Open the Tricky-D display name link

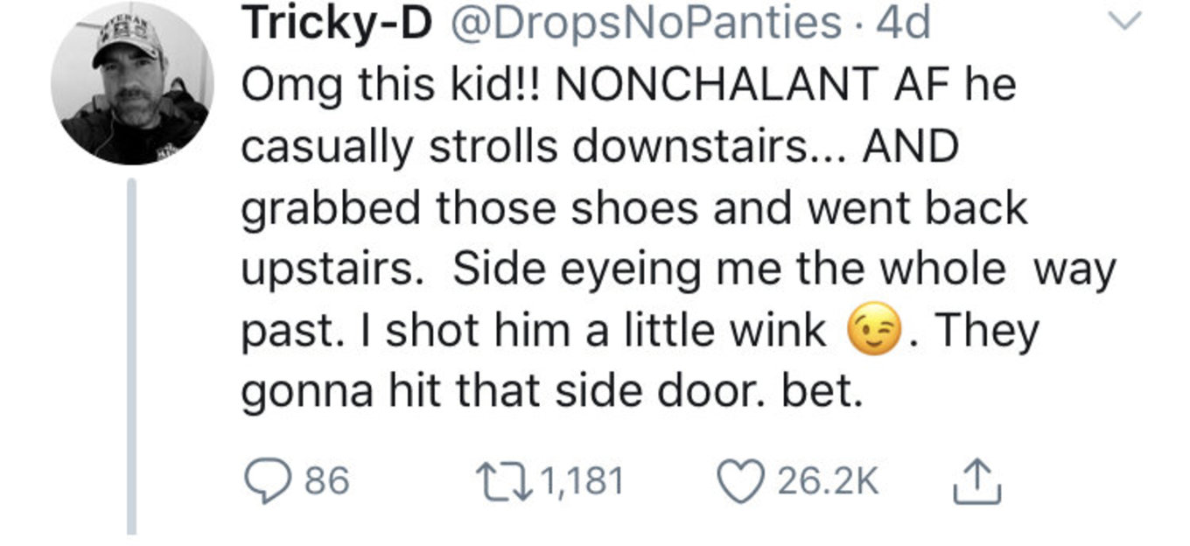(337, 24)
